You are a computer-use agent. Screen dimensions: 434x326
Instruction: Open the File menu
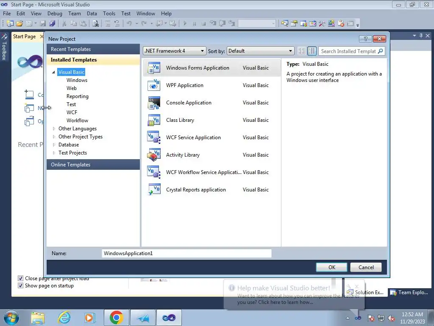click(x=7, y=14)
